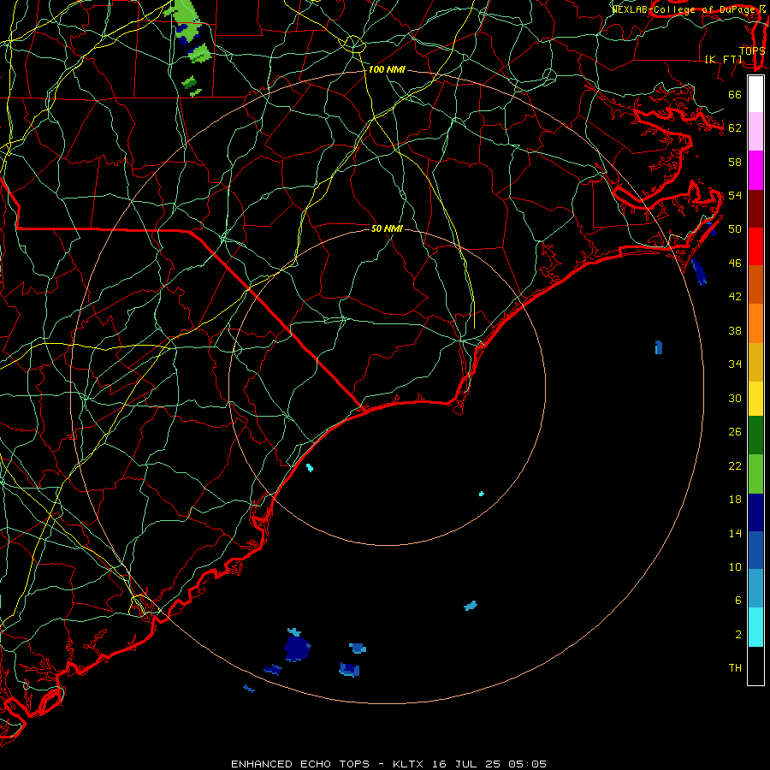Click the light pink legend swatch
Image resolution: width=770 pixels, height=770 pixels.
pos(755,131)
